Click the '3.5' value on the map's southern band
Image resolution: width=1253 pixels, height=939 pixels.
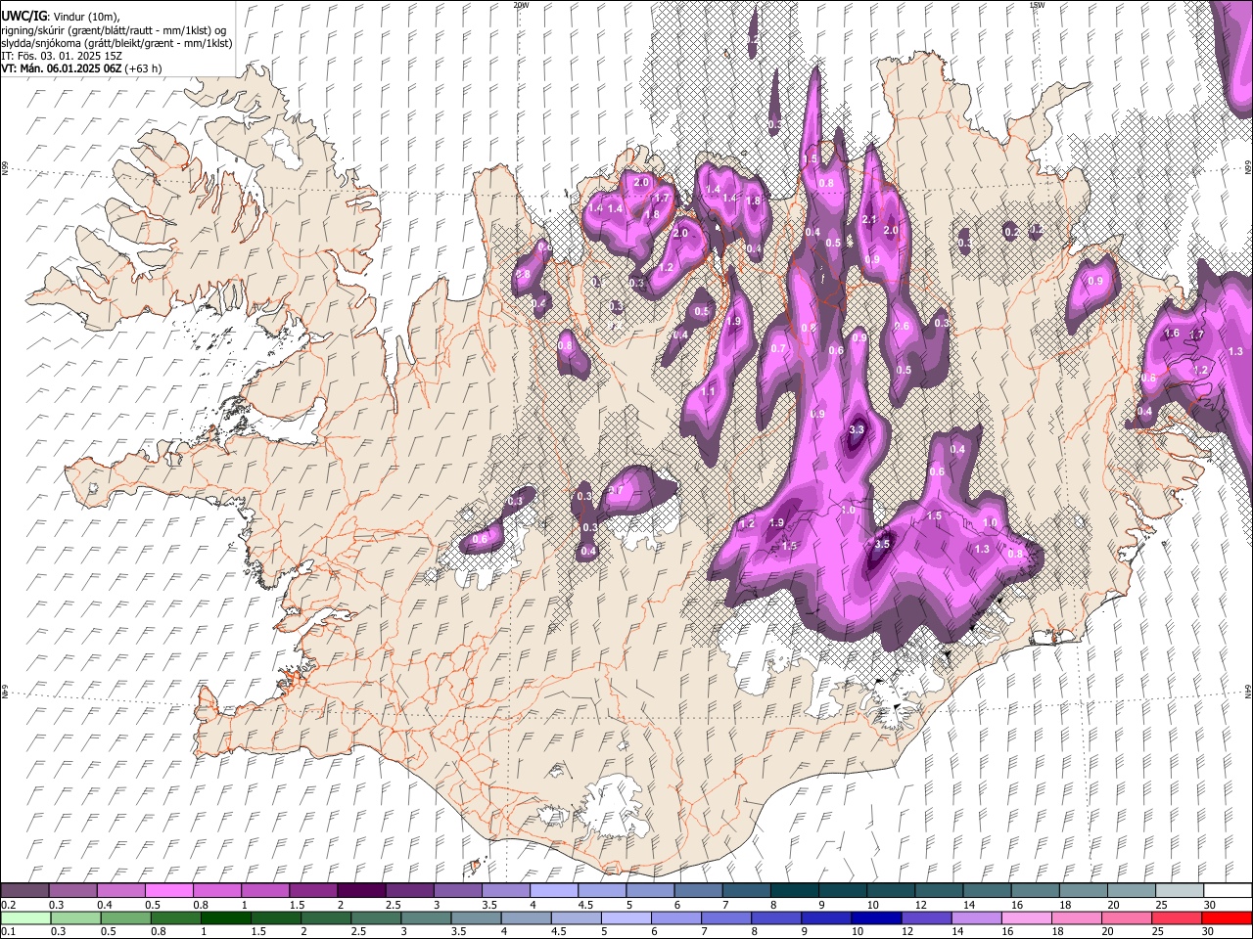(x=882, y=544)
